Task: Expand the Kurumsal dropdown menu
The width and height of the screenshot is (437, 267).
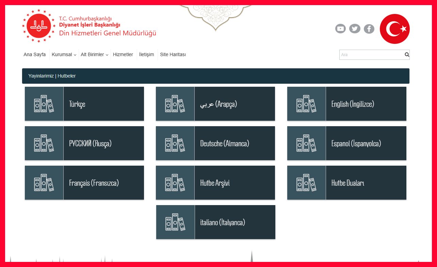Action: 64,54
